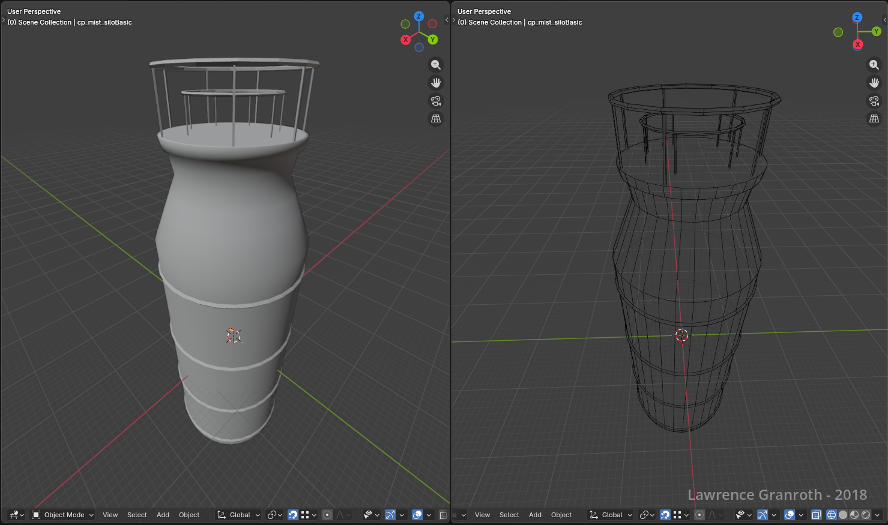Click the pan hand icon in right viewport
888x525 pixels.
pyautogui.click(x=874, y=83)
